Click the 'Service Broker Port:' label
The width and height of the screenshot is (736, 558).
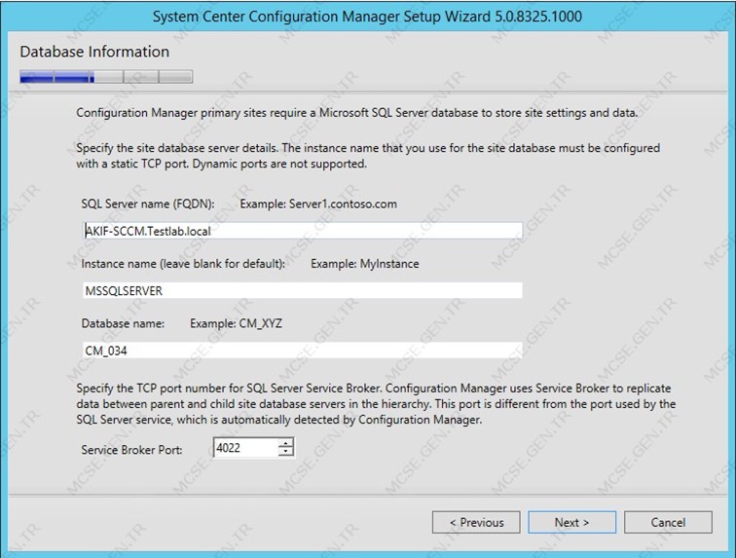[x=131, y=450]
